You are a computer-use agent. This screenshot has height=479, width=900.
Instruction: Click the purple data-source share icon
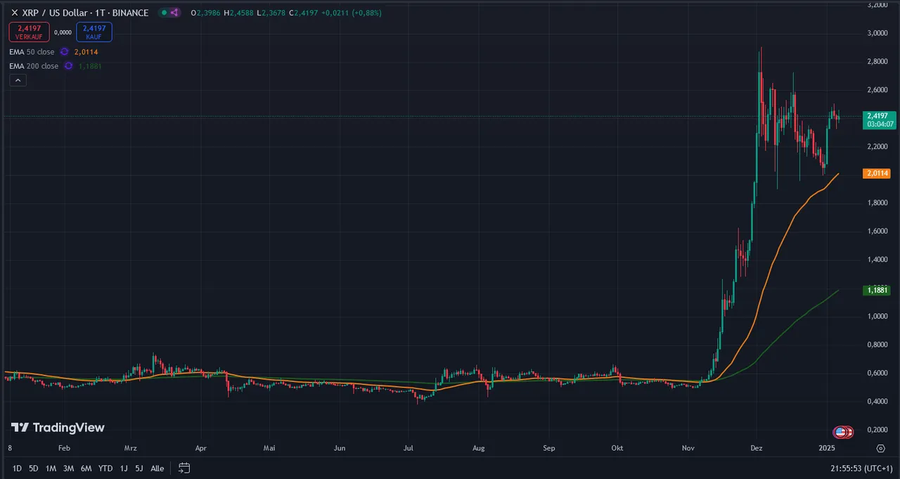[x=174, y=13]
